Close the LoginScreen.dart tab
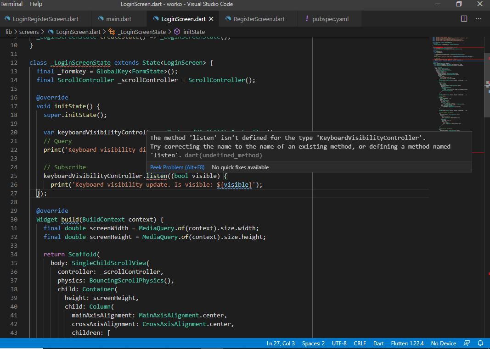Image resolution: width=490 pixels, height=349 pixels. point(211,19)
